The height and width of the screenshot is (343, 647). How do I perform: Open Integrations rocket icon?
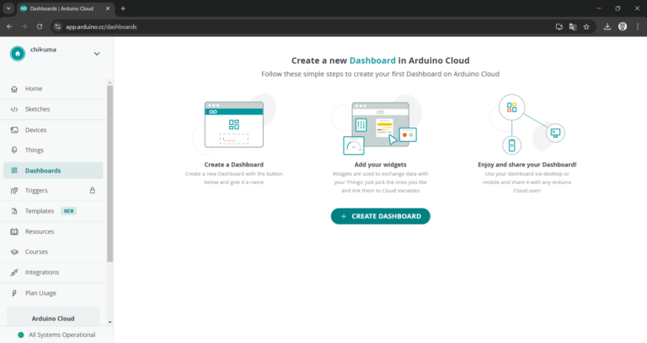14,272
